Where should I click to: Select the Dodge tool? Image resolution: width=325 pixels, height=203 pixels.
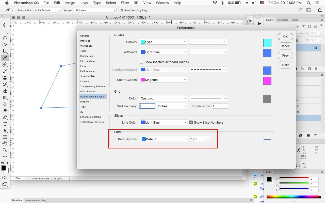tap(5, 111)
